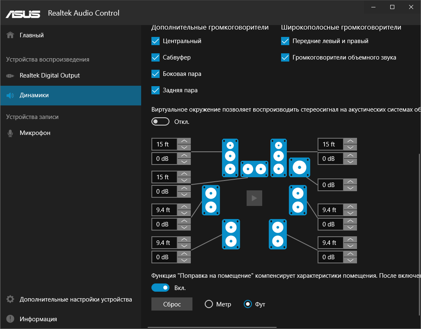
Task: Click the front left speaker icon
Action: point(230,158)
